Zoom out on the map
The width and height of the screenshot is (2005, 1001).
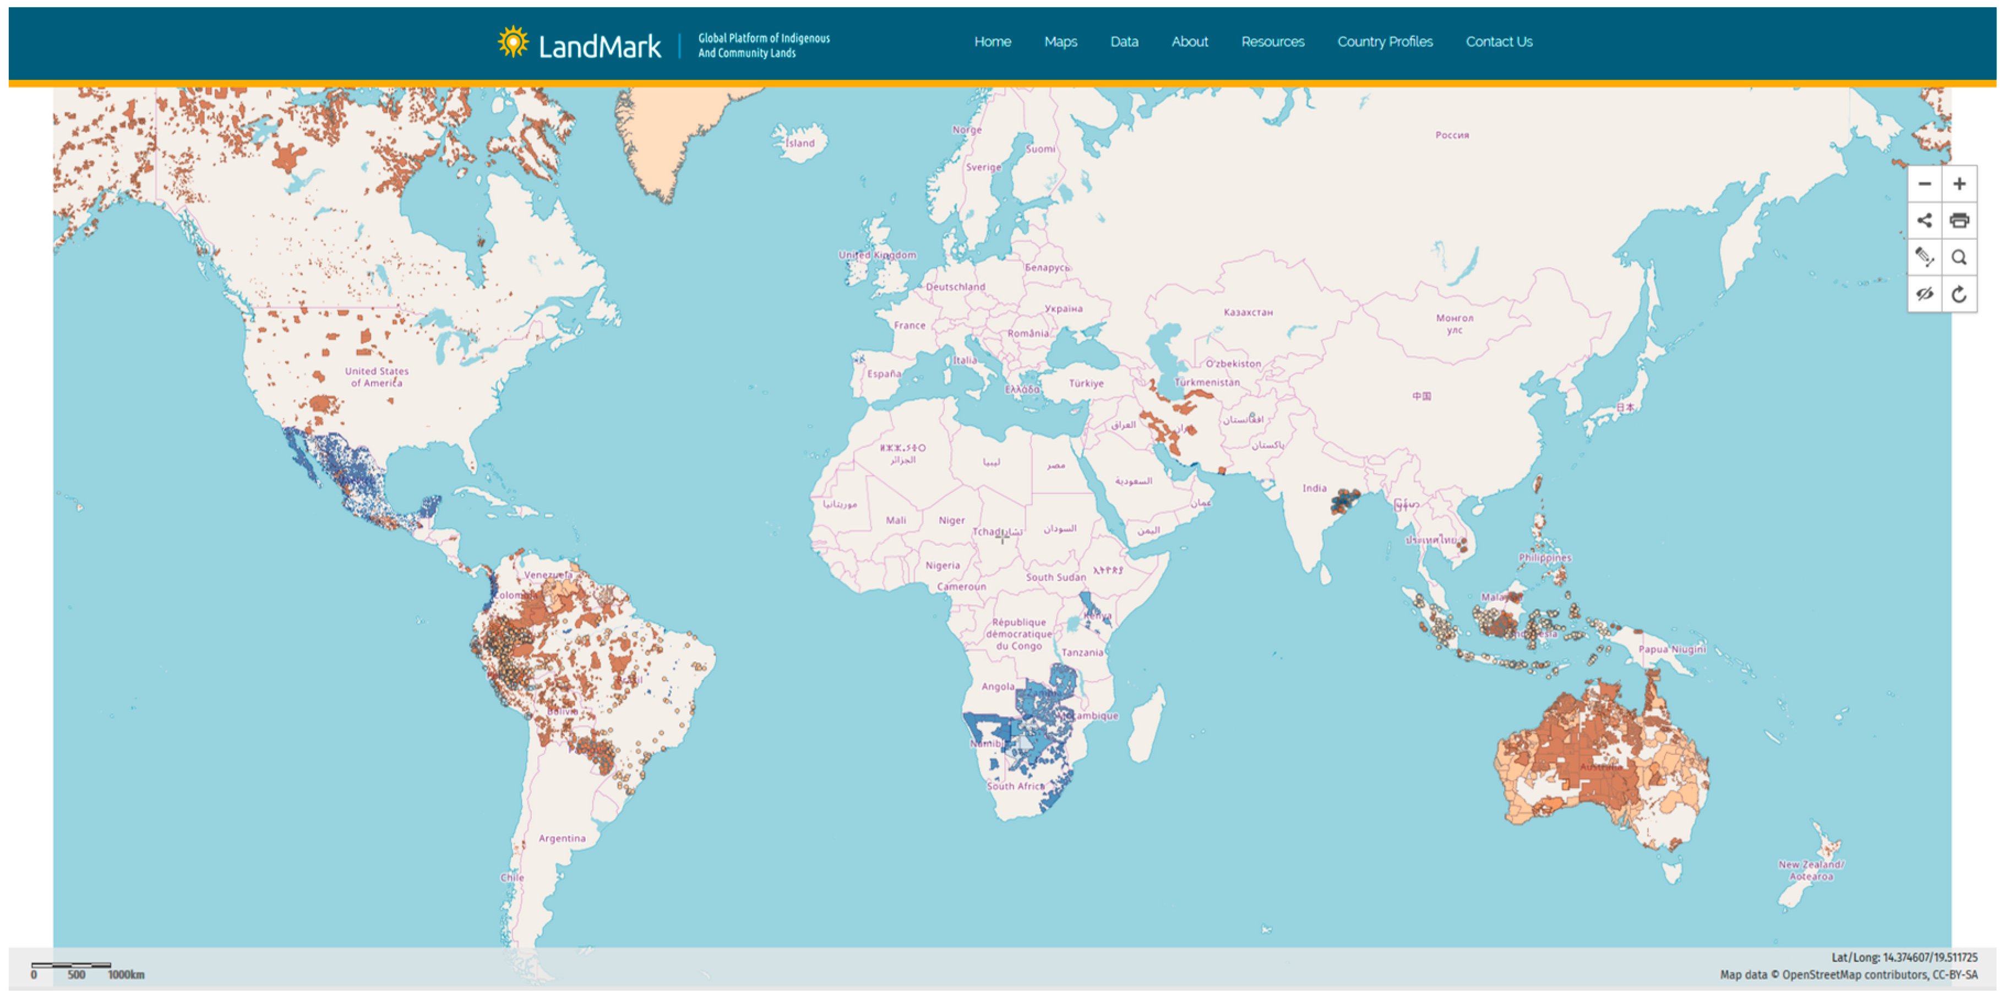point(1925,184)
